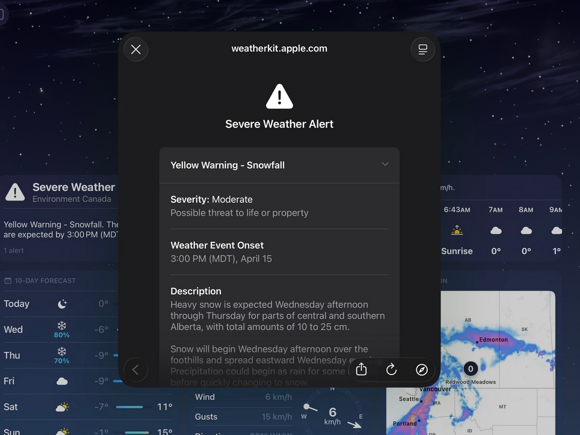Screen dimensions: 580x435
Task: Tap the precipitation marker labeled 0 on map
Action: [470, 369]
